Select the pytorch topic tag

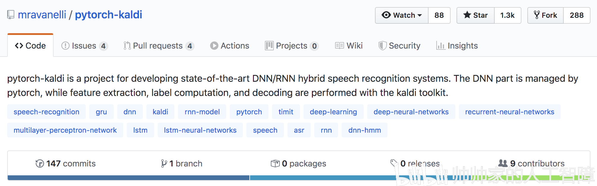(x=249, y=112)
